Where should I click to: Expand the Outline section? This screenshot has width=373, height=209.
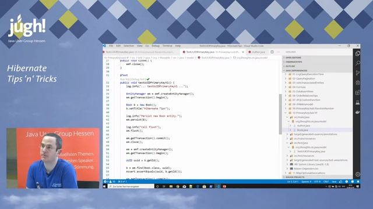coord(317,66)
